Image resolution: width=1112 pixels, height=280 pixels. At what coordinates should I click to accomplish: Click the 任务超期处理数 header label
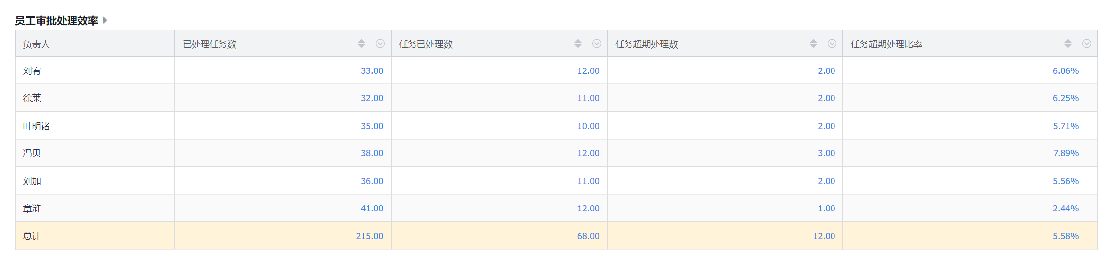[646, 44]
